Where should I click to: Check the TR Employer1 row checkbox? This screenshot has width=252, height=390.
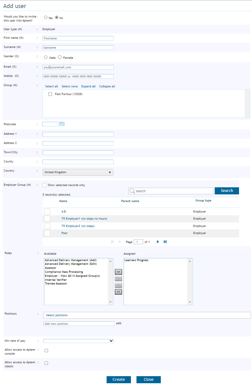(47, 219)
